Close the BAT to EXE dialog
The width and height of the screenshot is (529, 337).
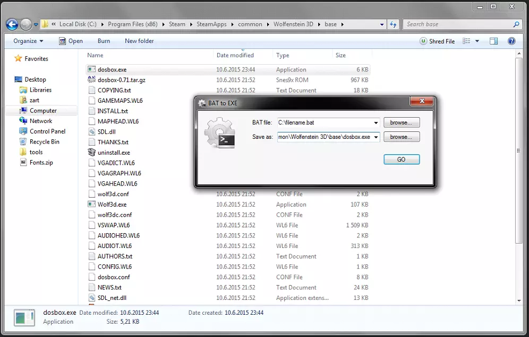tap(422, 101)
